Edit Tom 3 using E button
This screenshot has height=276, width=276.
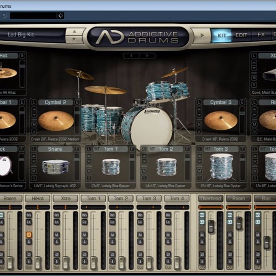click(242, 149)
